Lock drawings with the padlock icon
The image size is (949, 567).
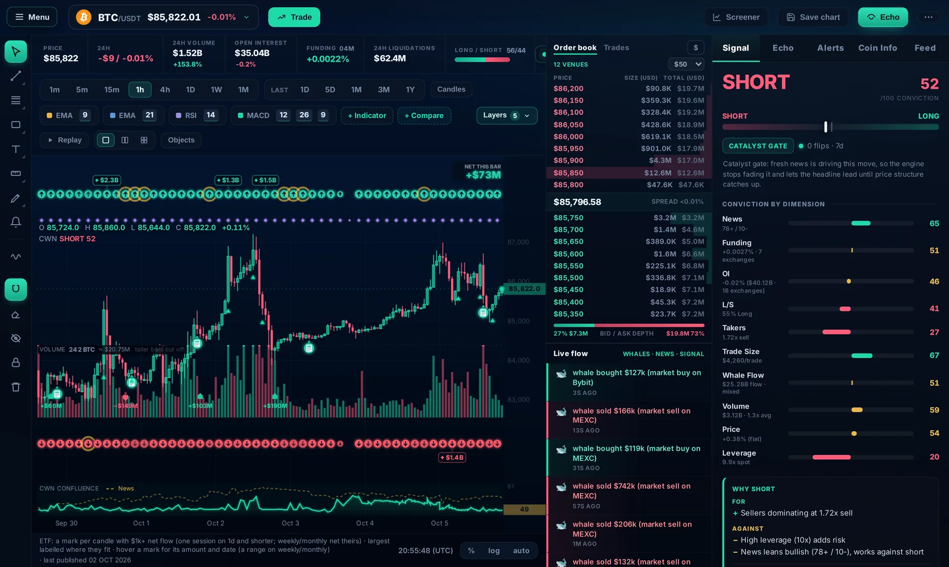16,363
